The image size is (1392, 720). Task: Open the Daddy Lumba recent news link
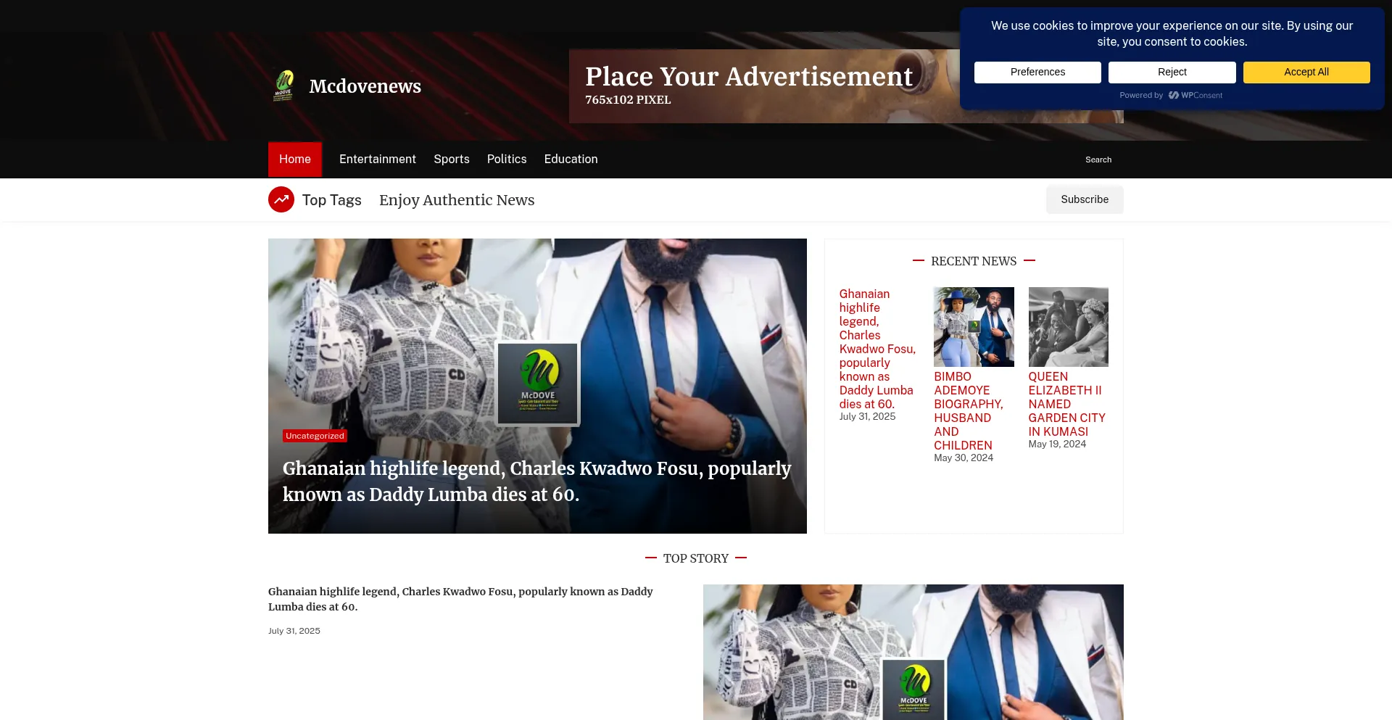(877, 349)
